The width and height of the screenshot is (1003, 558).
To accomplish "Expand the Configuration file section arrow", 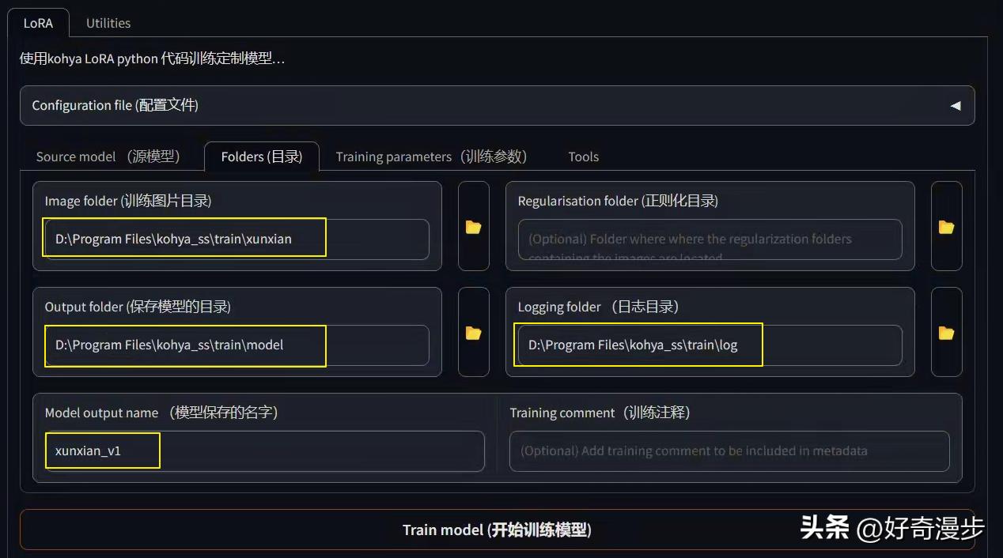I will (x=955, y=104).
